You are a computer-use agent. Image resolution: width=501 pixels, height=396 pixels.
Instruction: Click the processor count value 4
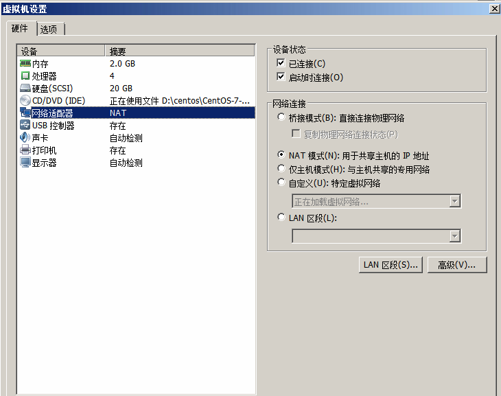coord(112,76)
